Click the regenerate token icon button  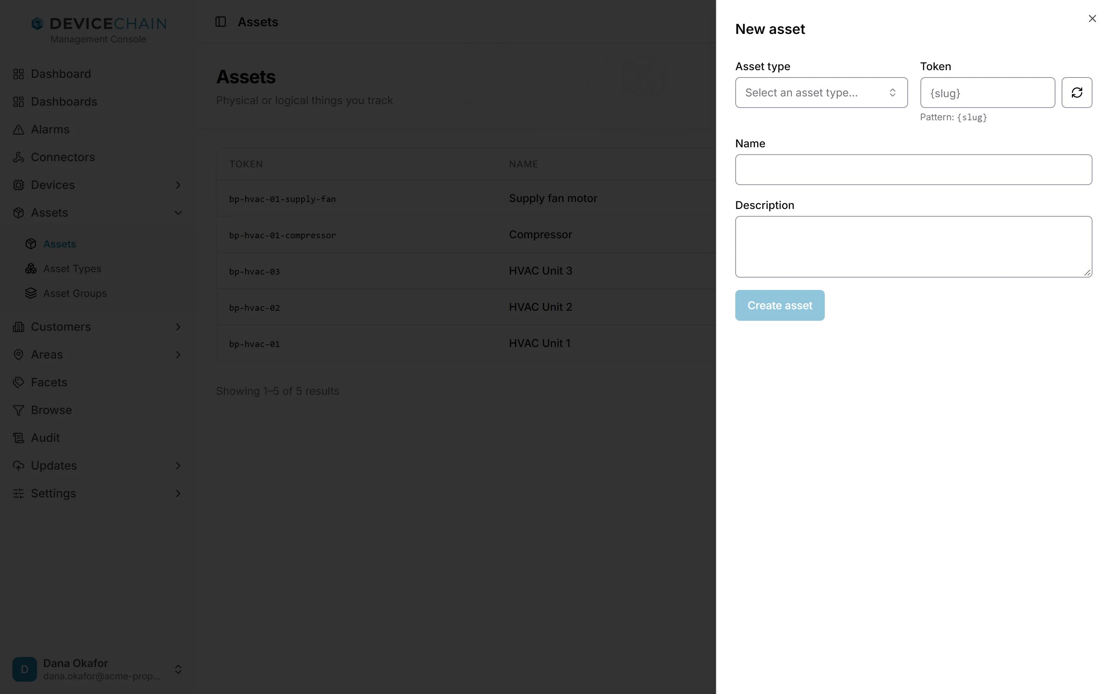tap(1077, 93)
